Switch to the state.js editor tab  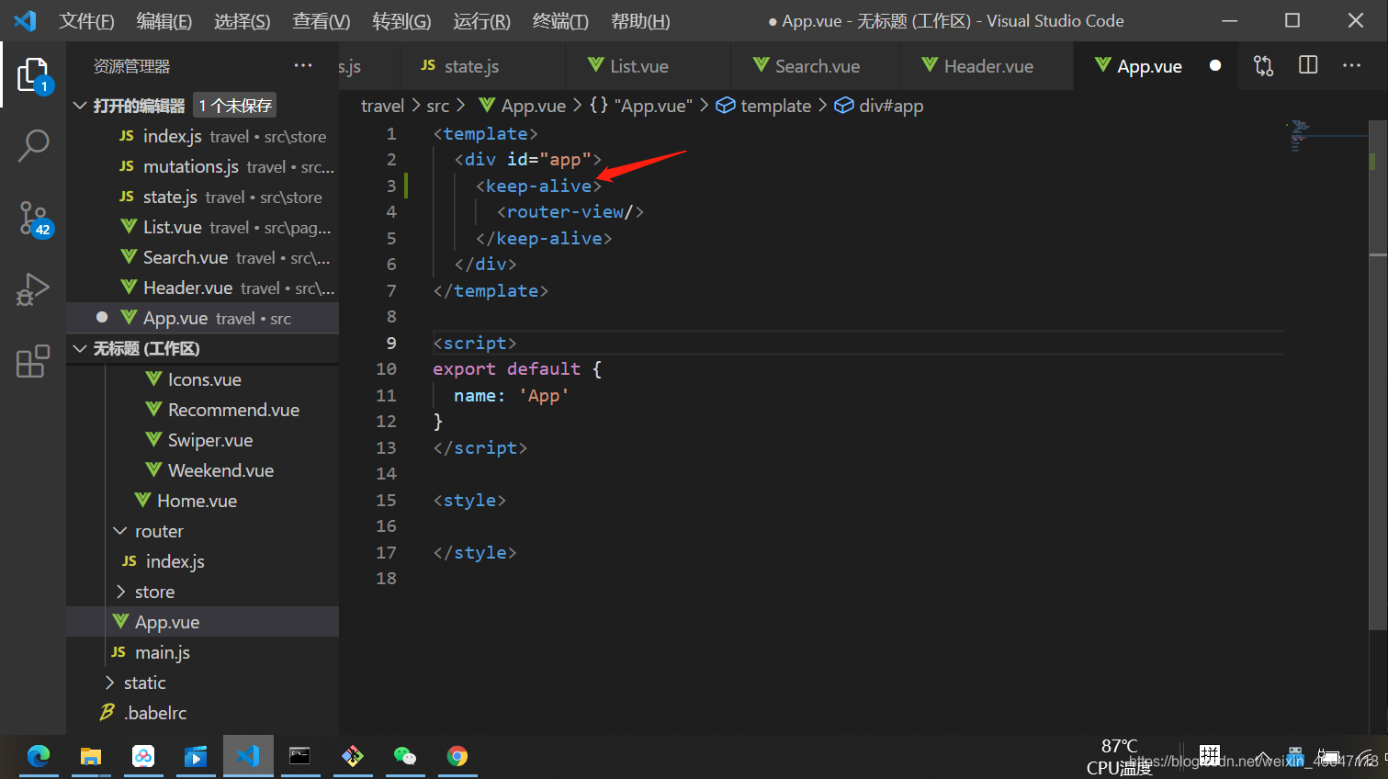click(x=482, y=65)
